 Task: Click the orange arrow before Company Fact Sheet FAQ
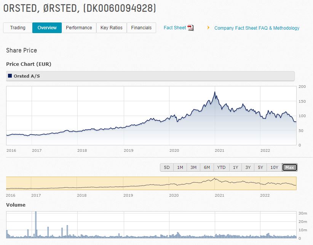208,28
